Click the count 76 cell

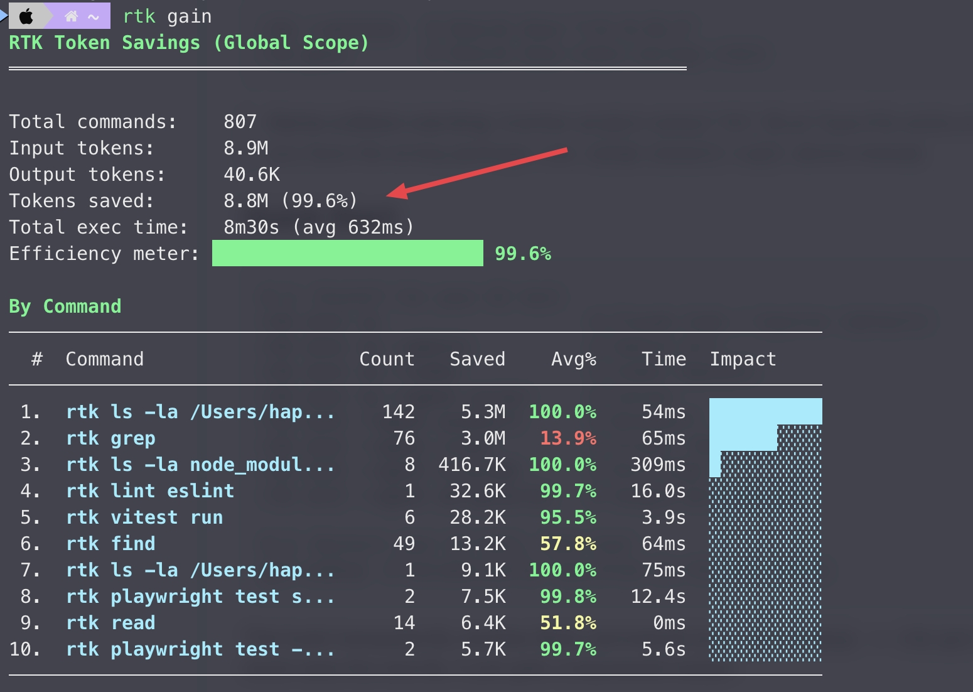pos(404,438)
